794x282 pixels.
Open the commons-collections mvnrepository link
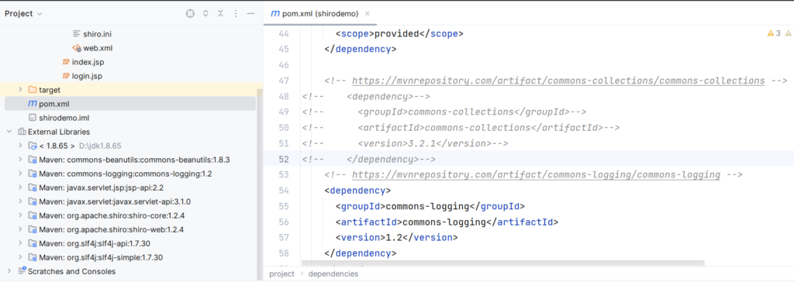pyautogui.click(x=558, y=81)
